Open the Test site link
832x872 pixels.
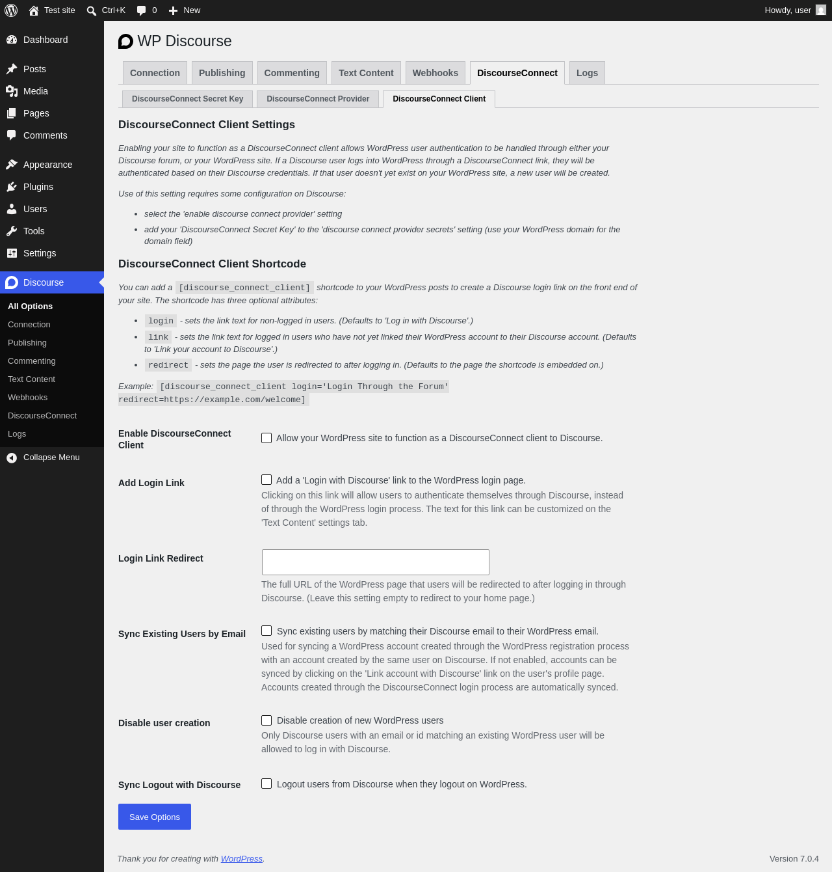52,10
